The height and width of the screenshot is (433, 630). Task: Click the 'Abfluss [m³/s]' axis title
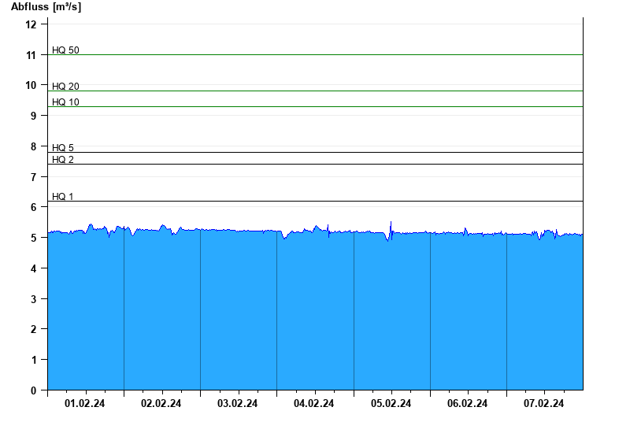coord(46,6)
